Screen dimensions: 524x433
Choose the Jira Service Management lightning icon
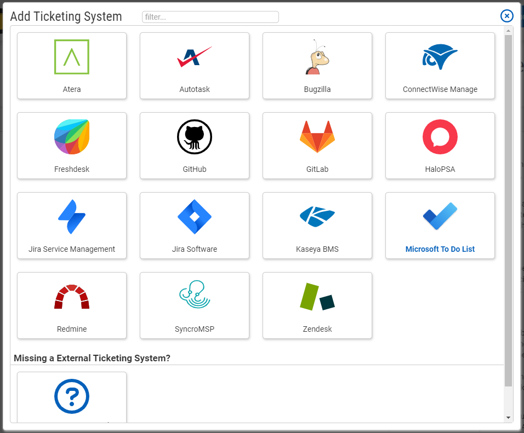tap(72, 217)
